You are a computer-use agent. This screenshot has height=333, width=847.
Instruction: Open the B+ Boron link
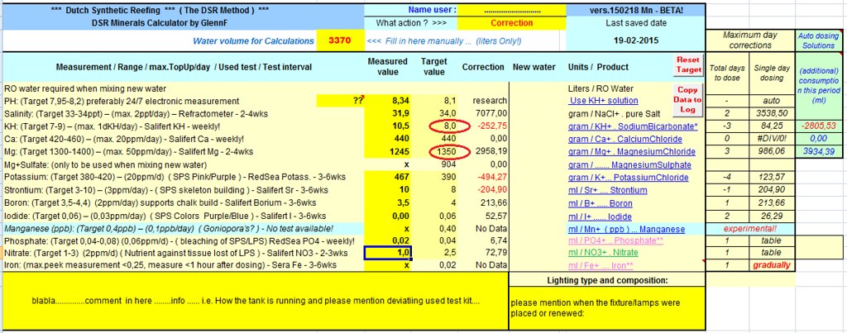pos(601,203)
